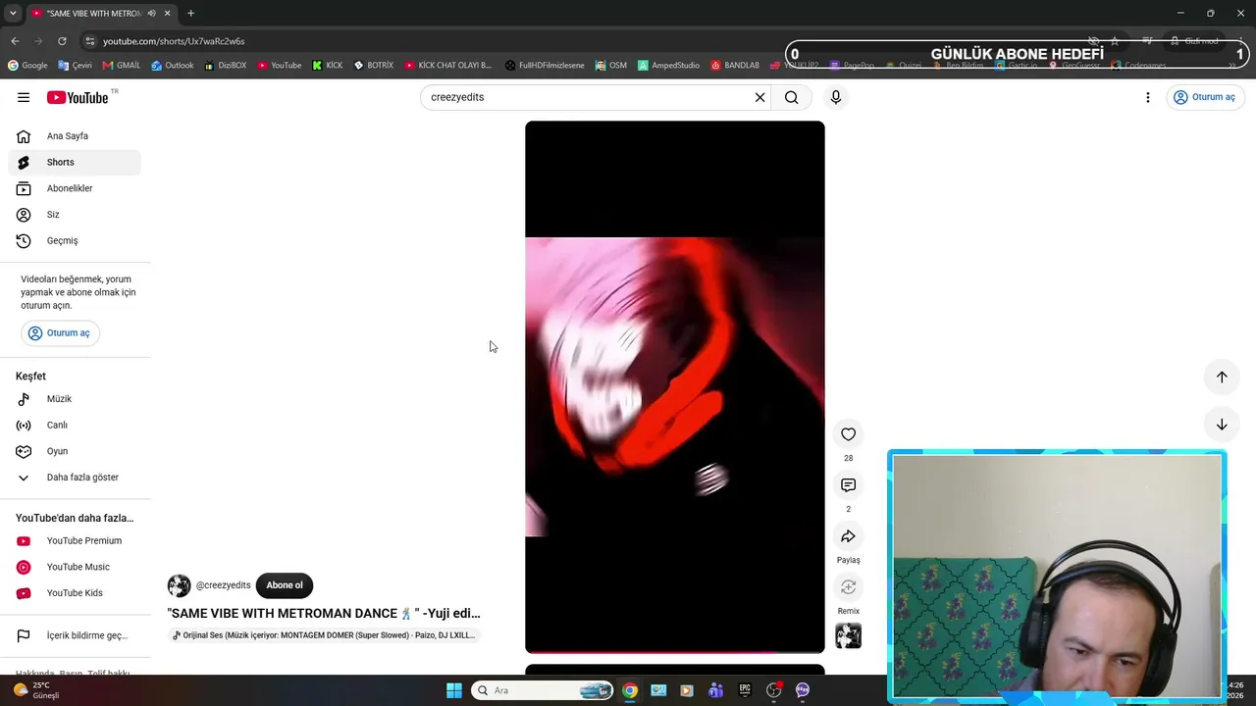This screenshot has height=706, width=1256.
Task: Open the BANDLAB bookmark
Action: coord(735,66)
